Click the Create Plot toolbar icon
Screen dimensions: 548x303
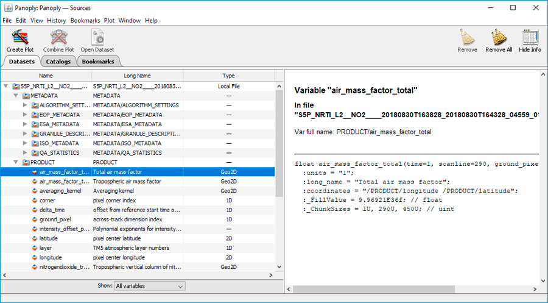tap(19, 37)
